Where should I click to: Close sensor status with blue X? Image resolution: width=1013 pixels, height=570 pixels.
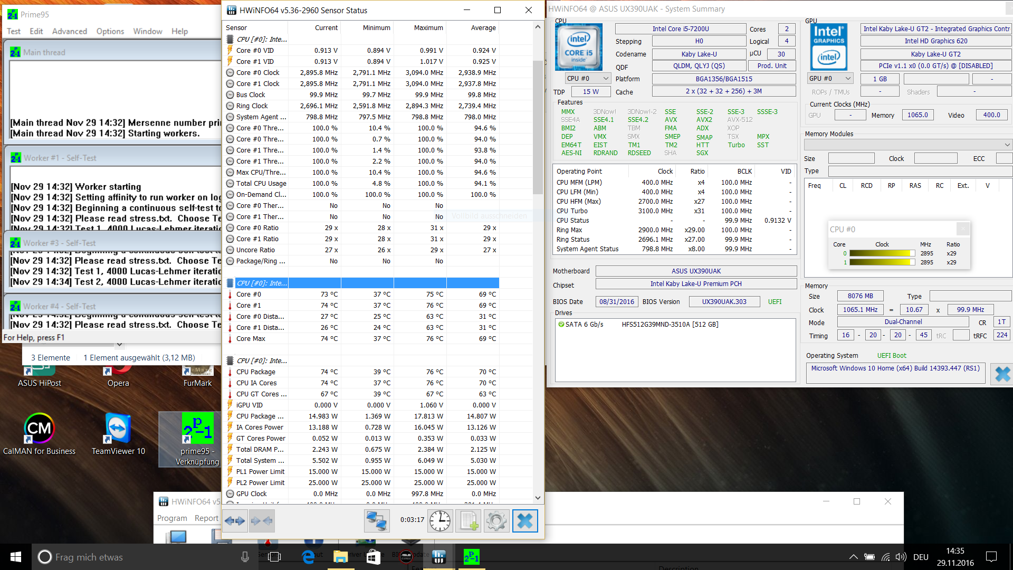(x=525, y=521)
